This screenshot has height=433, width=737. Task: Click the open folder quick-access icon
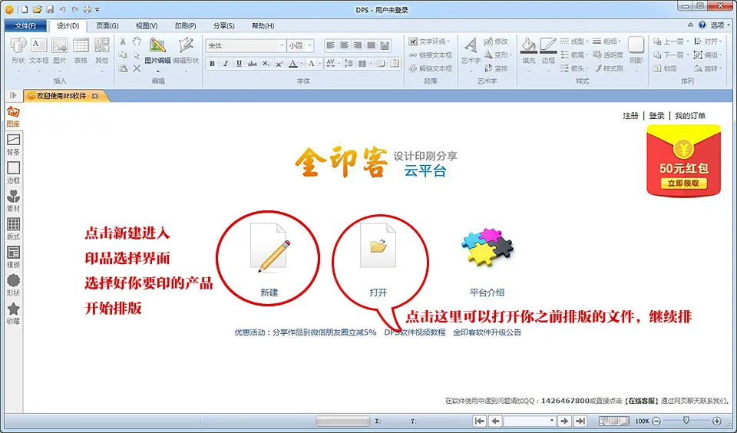click(38, 9)
